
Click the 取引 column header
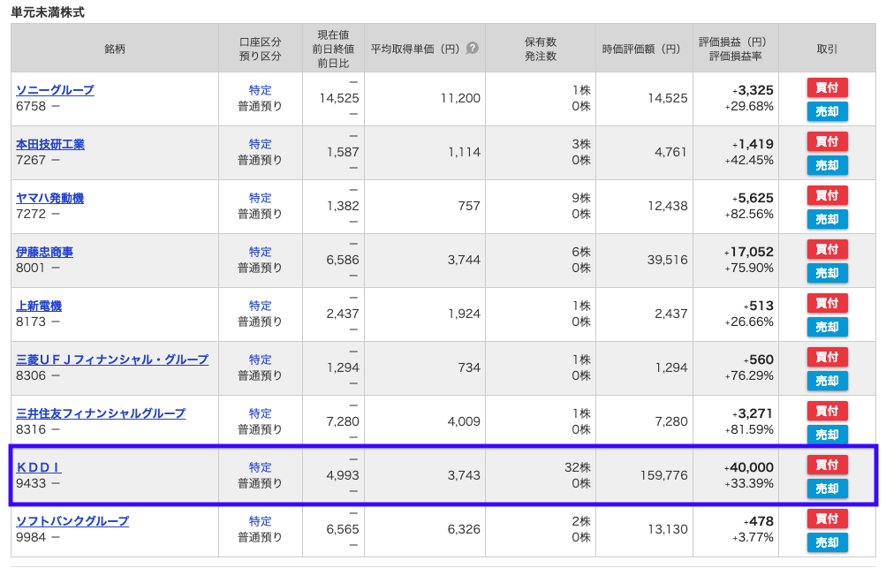tap(827, 49)
